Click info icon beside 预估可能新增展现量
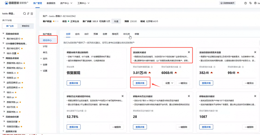 click(152, 67)
